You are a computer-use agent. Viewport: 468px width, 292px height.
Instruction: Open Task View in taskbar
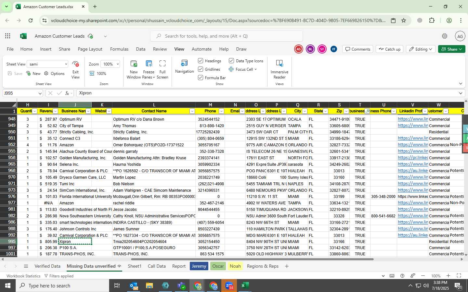(117, 286)
